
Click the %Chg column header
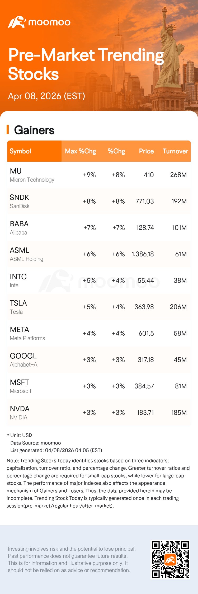(116, 151)
